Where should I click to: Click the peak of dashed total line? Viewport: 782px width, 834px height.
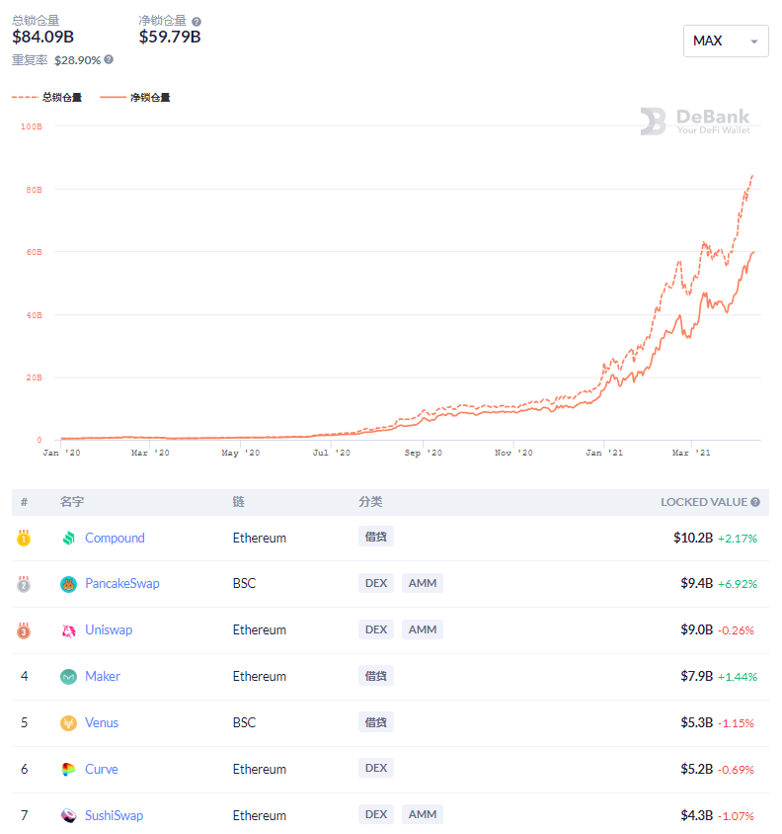coord(752,176)
